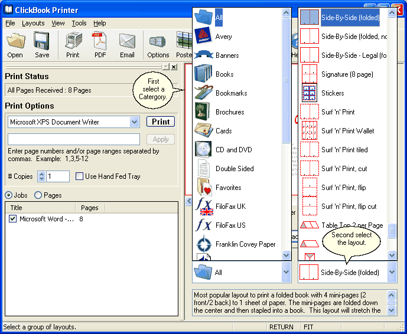The width and height of the screenshot is (407, 334).
Task: Choose the Banners category icon
Action: click(204, 55)
